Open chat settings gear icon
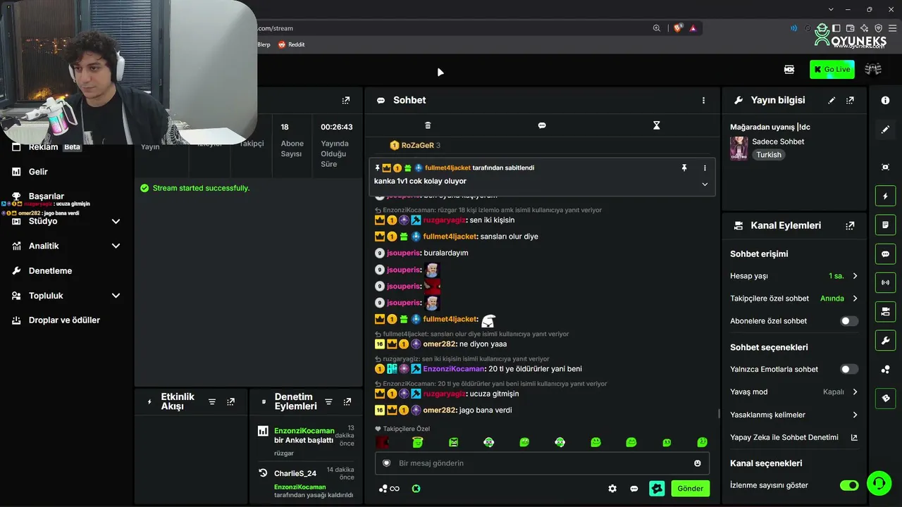 pos(612,489)
